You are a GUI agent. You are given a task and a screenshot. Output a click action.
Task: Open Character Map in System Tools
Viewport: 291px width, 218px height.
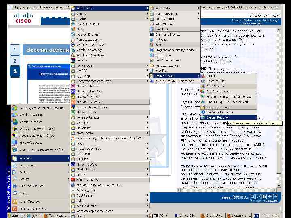coord(229,81)
